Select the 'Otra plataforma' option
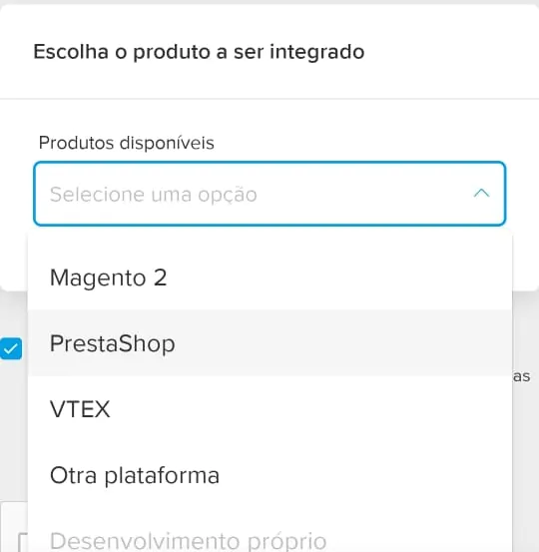The width and height of the screenshot is (539, 552). coord(269,474)
